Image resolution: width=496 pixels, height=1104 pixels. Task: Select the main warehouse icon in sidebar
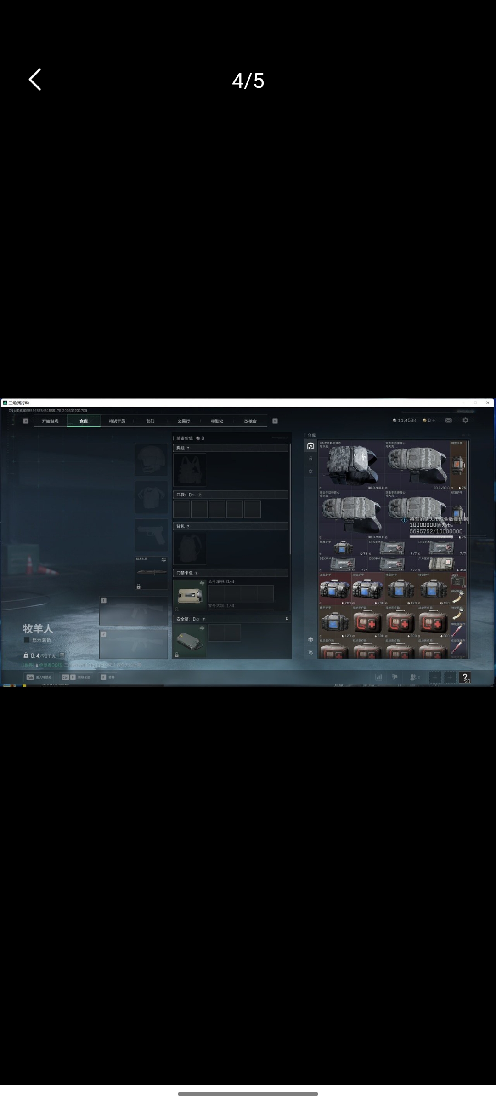pyautogui.click(x=311, y=446)
